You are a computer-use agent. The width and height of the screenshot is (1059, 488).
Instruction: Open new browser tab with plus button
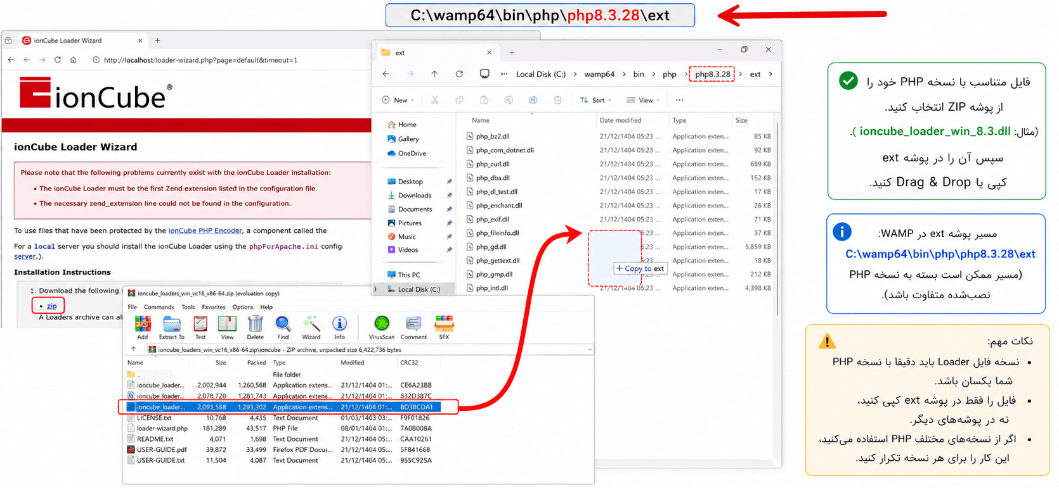(157, 41)
